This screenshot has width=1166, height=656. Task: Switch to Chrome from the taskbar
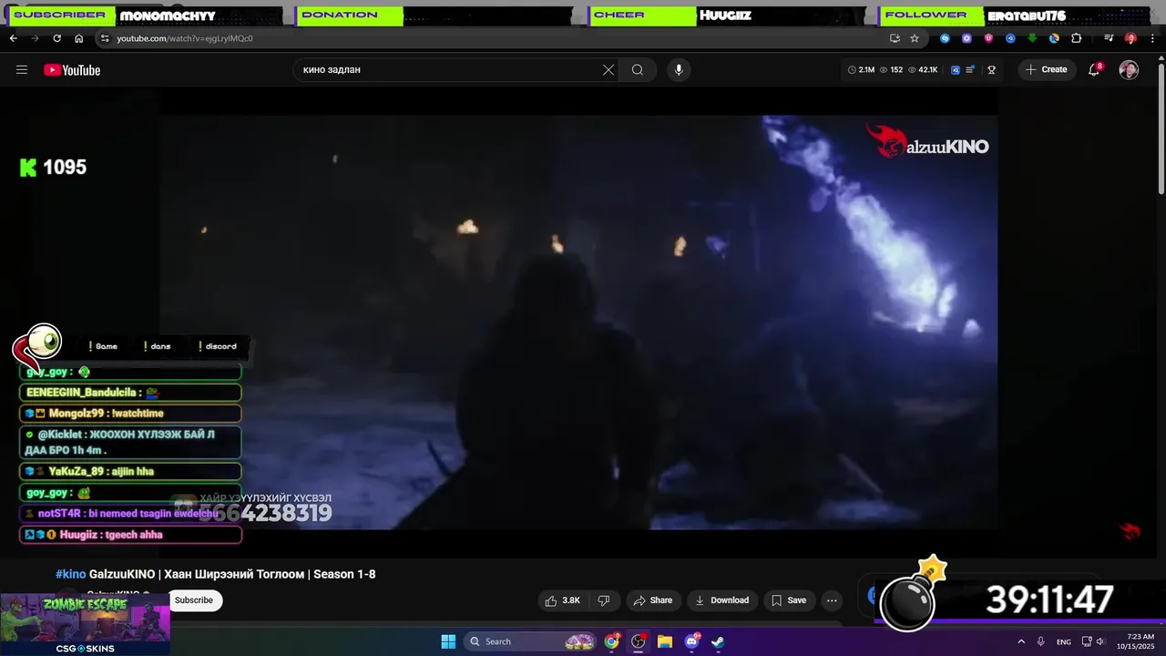point(612,641)
